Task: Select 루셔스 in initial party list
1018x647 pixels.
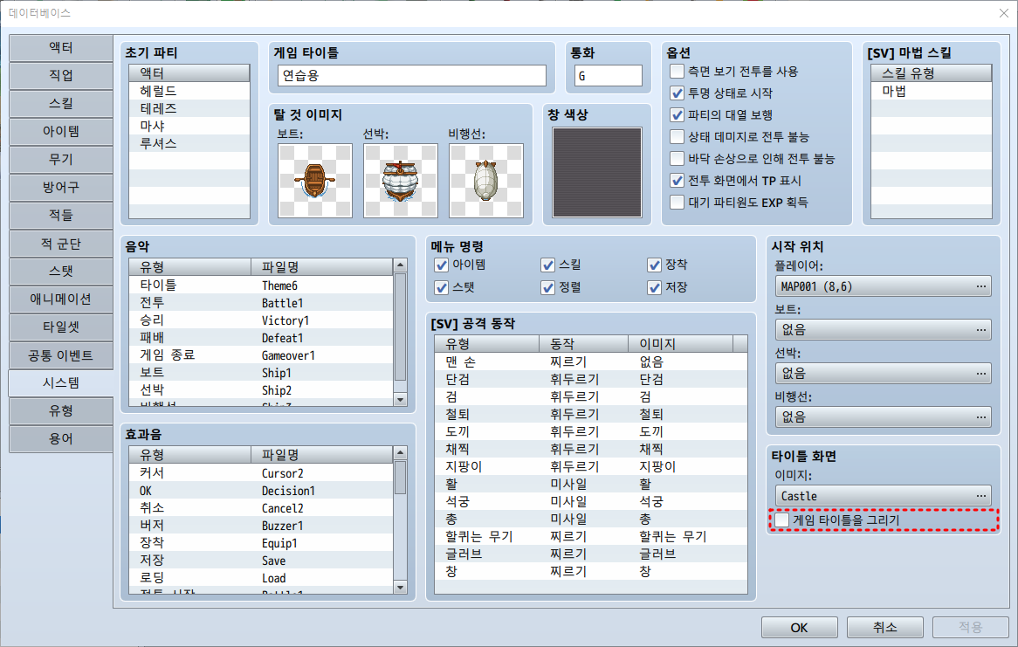Action: click(x=189, y=143)
